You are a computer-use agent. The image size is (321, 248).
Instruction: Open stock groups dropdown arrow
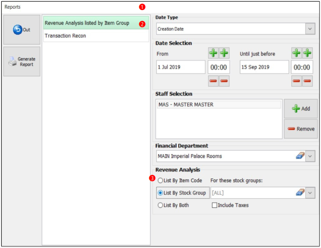(310, 193)
